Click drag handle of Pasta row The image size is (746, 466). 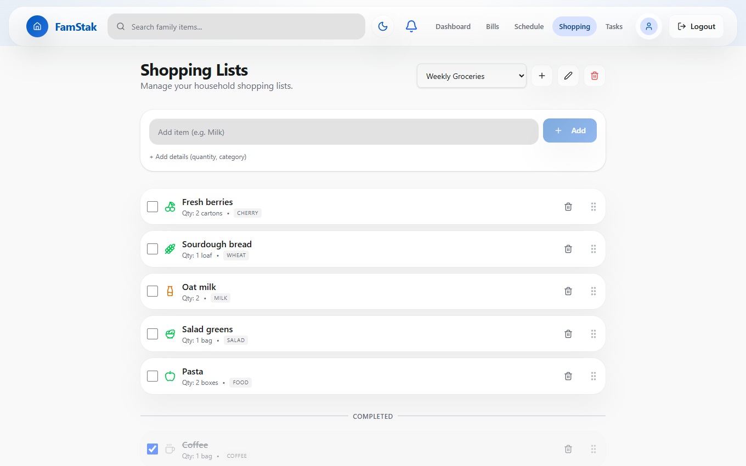tap(594, 376)
